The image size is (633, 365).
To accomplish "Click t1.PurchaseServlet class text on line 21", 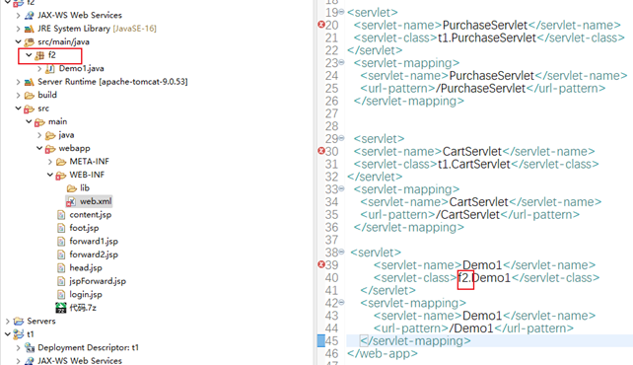I will click(487, 37).
